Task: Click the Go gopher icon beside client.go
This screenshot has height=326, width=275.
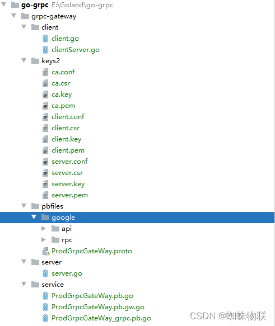Action: click(45, 39)
